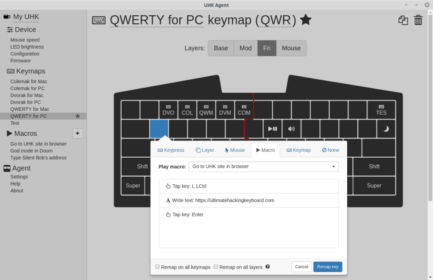Click the duplicate keymap icon
This screenshot has width=433, height=280.
pyautogui.click(x=403, y=20)
